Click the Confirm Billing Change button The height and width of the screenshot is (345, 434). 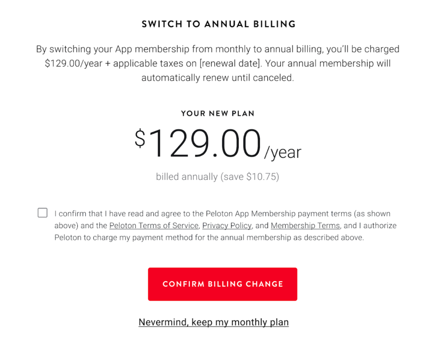[x=222, y=284]
